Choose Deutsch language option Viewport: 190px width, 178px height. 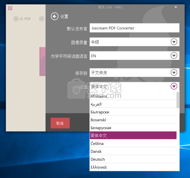tap(133, 159)
